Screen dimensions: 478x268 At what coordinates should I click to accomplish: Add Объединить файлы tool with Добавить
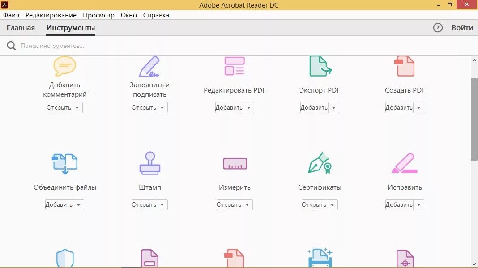point(59,204)
